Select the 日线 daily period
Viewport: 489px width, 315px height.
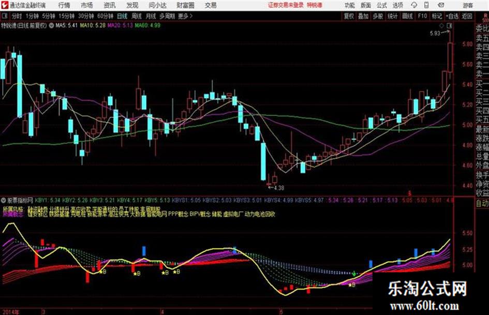tap(122, 16)
